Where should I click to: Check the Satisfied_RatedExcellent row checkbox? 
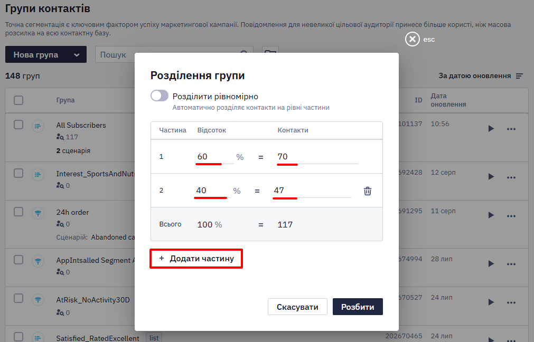click(18, 337)
